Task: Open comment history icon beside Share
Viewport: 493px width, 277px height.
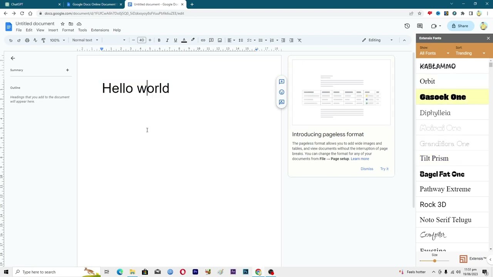Action: coord(420,26)
